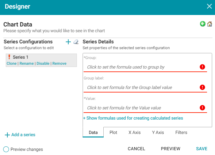The image size is (215, 155).
Task: Clear series configurations with eraser icon
Action: (76, 42)
